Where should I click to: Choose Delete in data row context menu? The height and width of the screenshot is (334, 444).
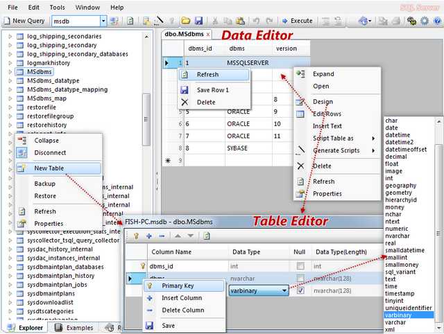point(214,102)
